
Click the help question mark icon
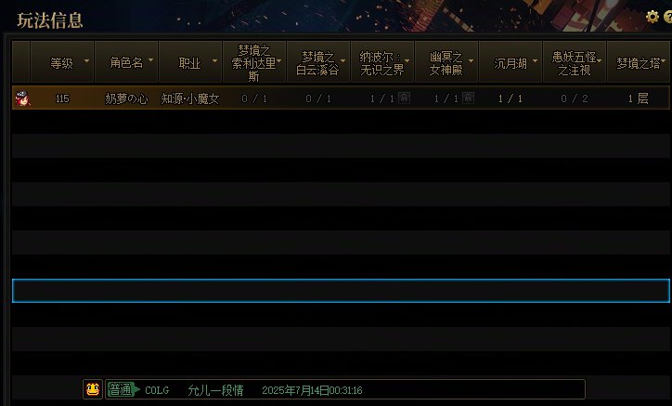667,17
